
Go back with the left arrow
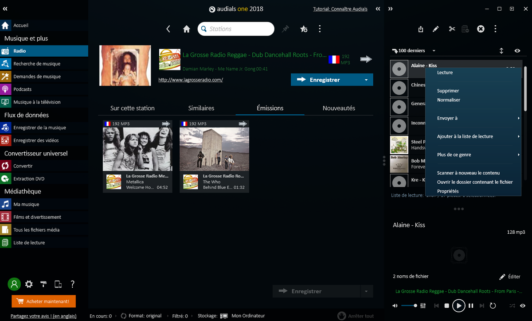point(168,29)
